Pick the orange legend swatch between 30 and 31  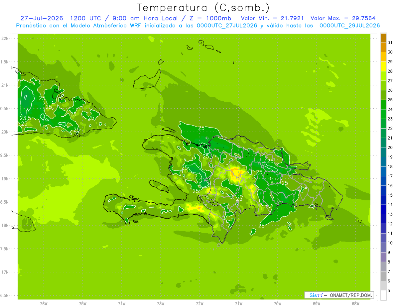tap(383, 47)
